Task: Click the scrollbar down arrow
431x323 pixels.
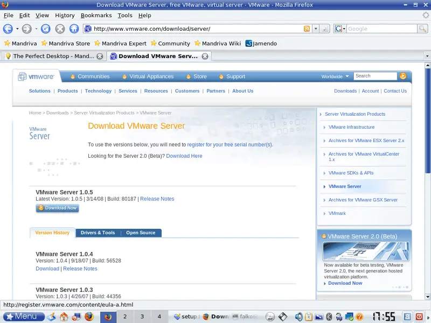Action: tap(427, 297)
